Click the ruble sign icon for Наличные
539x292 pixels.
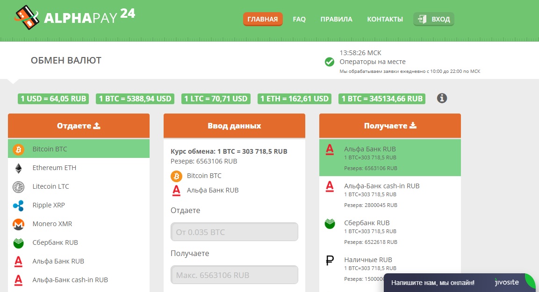click(330, 260)
